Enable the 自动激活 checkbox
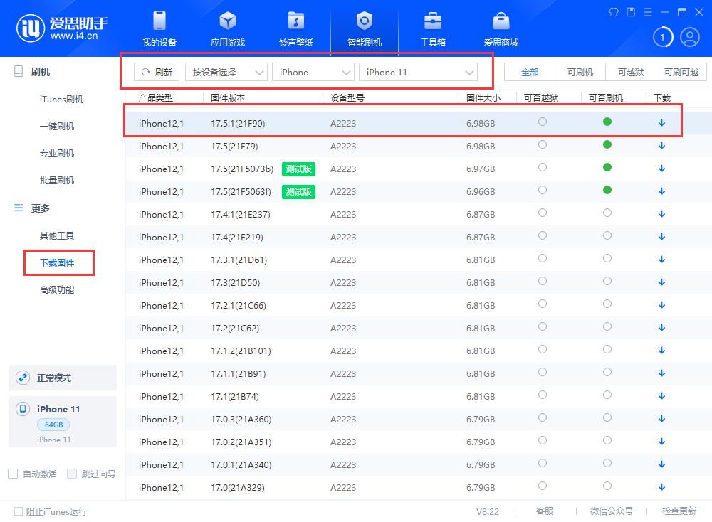 pos(14,474)
